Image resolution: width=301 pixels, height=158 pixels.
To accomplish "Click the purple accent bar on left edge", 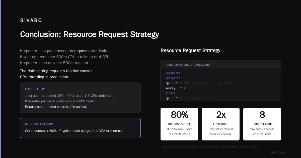I will tap(1, 79).
